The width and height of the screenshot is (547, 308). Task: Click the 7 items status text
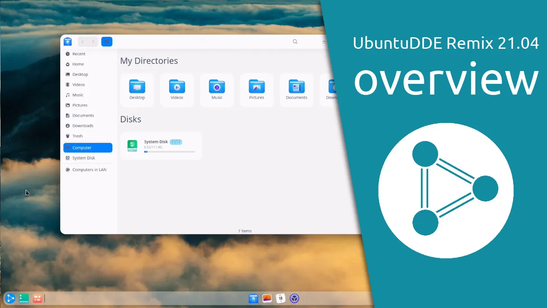[245, 231]
